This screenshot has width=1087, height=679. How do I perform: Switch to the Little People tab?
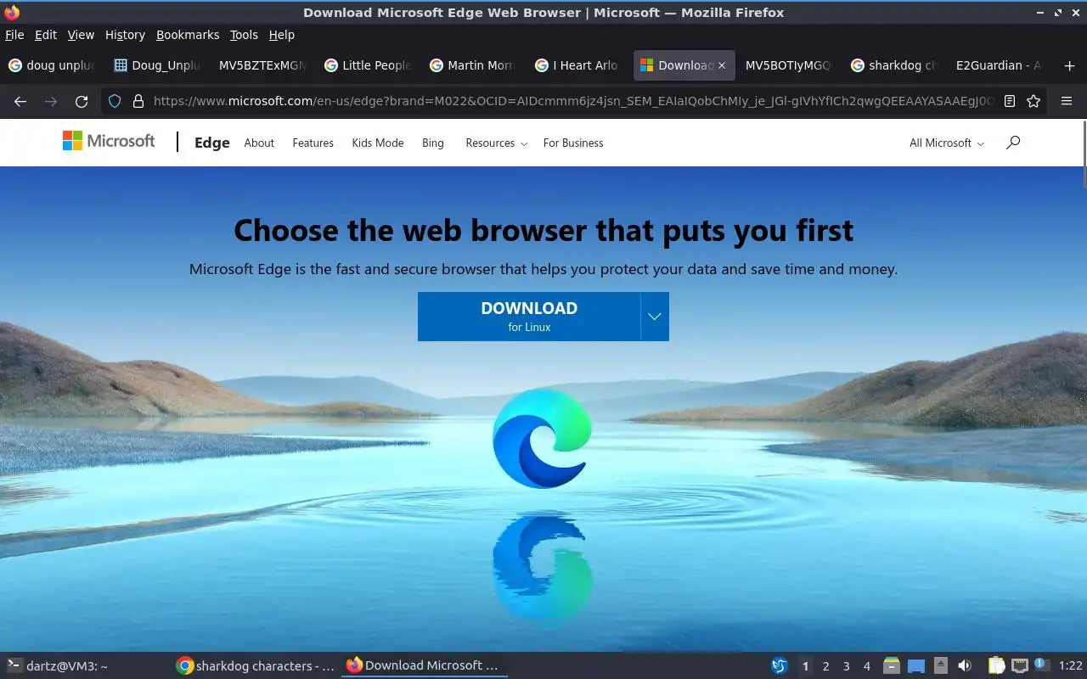367,65
